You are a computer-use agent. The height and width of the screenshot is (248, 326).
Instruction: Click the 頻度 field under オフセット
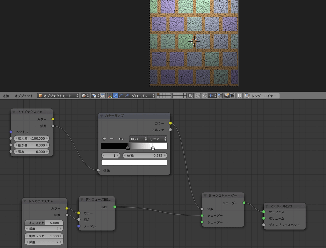click(44, 229)
